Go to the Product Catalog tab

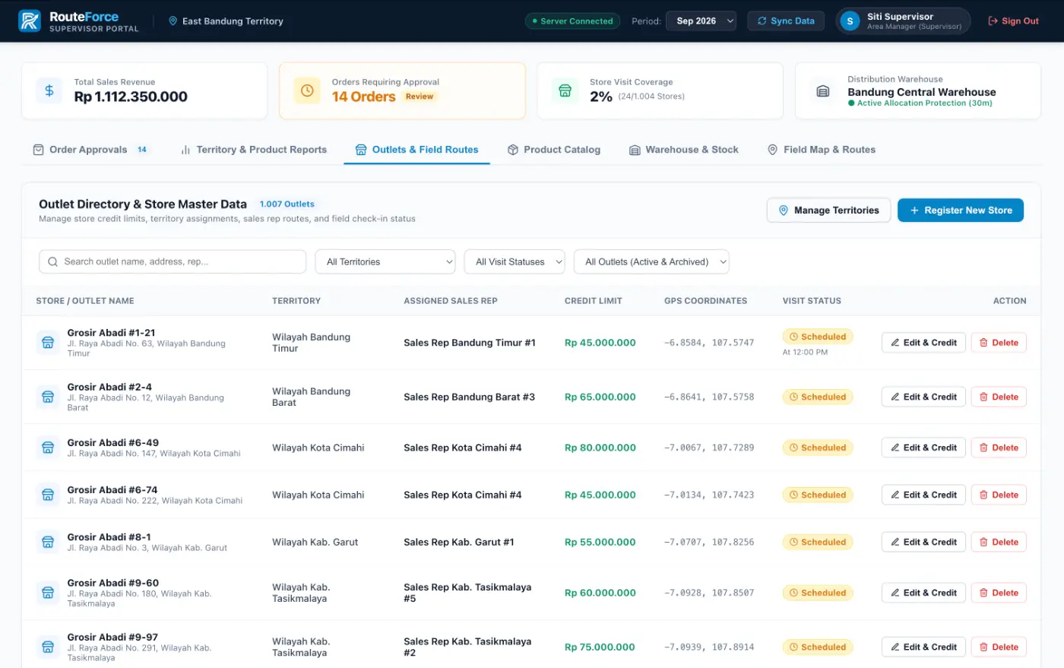point(554,150)
